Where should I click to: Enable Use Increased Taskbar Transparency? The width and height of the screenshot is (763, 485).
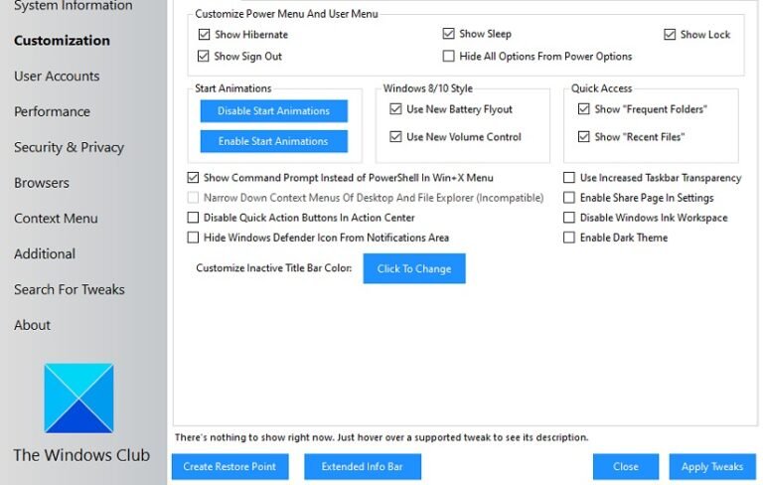569,178
